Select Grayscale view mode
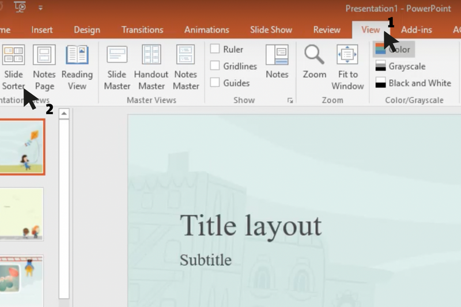 point(400,66)
